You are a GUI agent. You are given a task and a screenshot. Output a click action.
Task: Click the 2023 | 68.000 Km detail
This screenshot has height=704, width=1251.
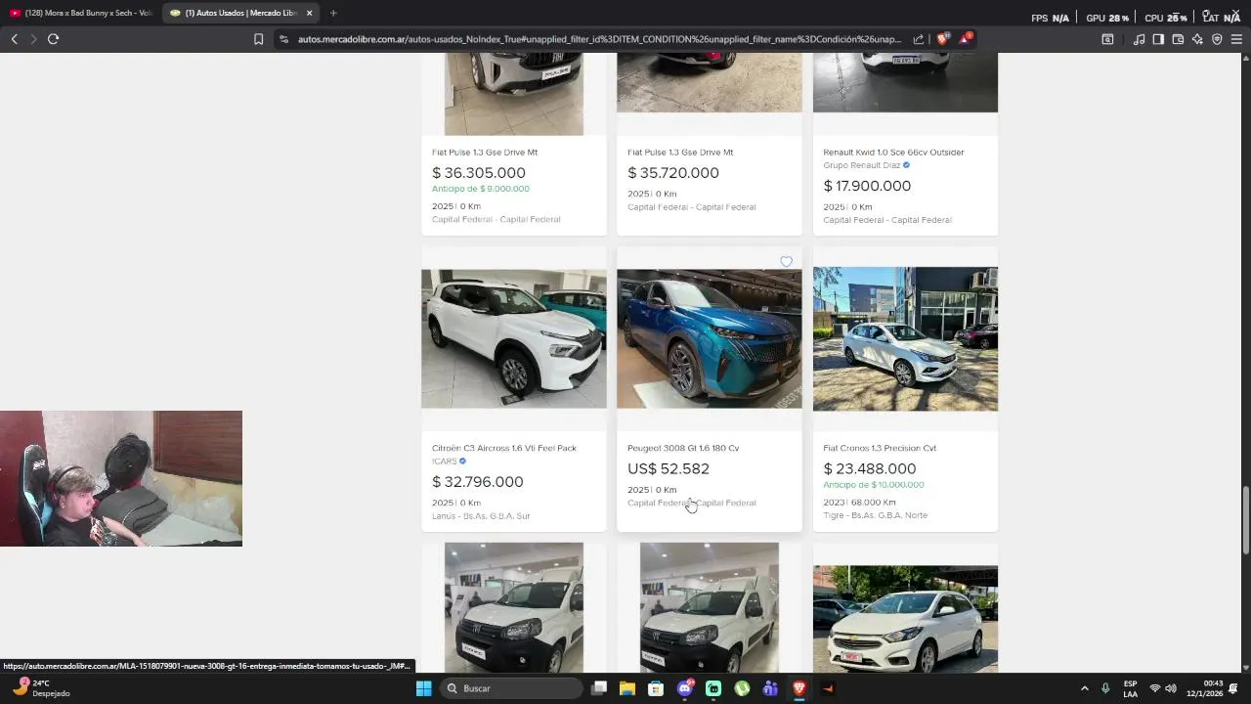coord(859,503)
